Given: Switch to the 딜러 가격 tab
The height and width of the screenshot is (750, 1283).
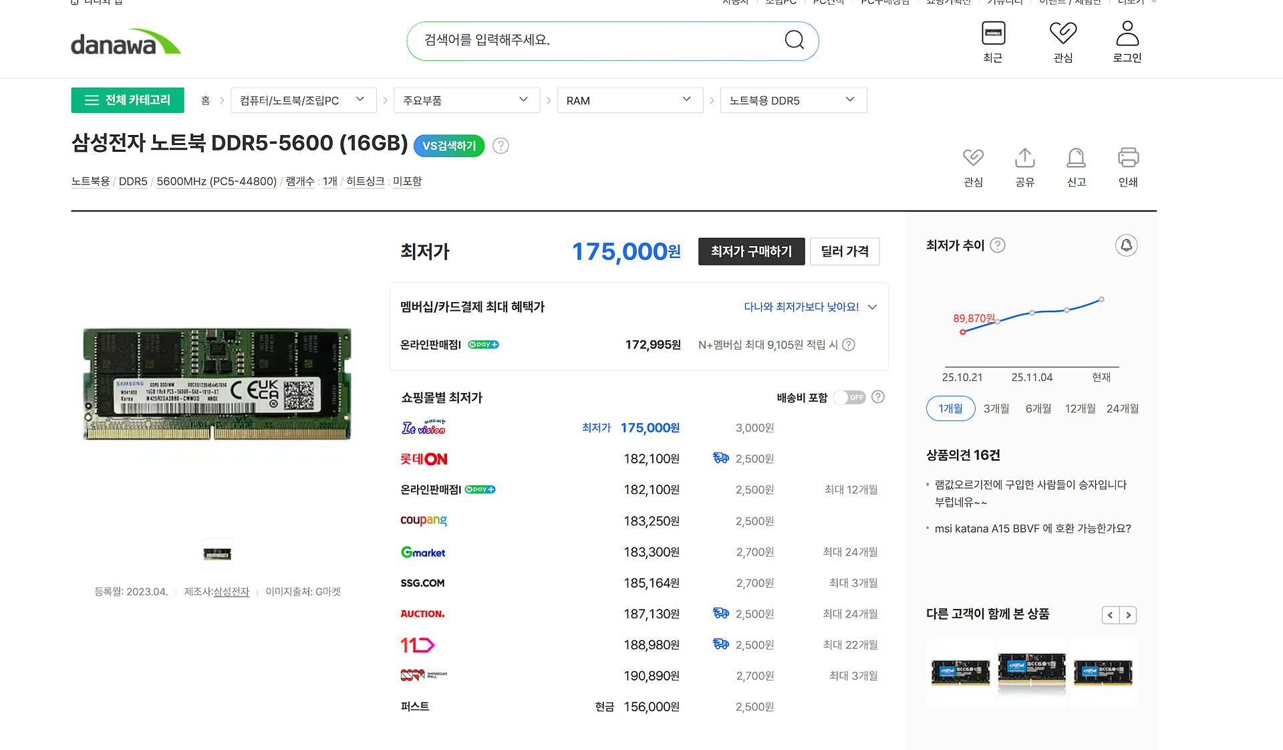Looking at the screenshot, I should point(845,251).
